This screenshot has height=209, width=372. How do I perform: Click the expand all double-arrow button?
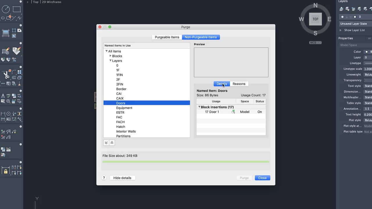[106, 143]
